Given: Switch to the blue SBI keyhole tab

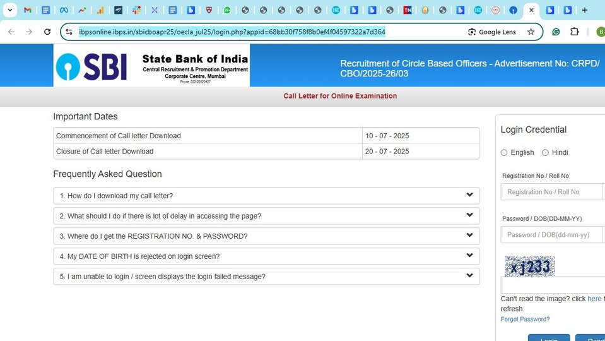Looking at the screenshot, I should 513,11.
